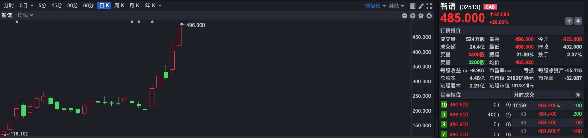Close the main chart indicator row
This screenshot has width=588, height=138.
(429, 16)
